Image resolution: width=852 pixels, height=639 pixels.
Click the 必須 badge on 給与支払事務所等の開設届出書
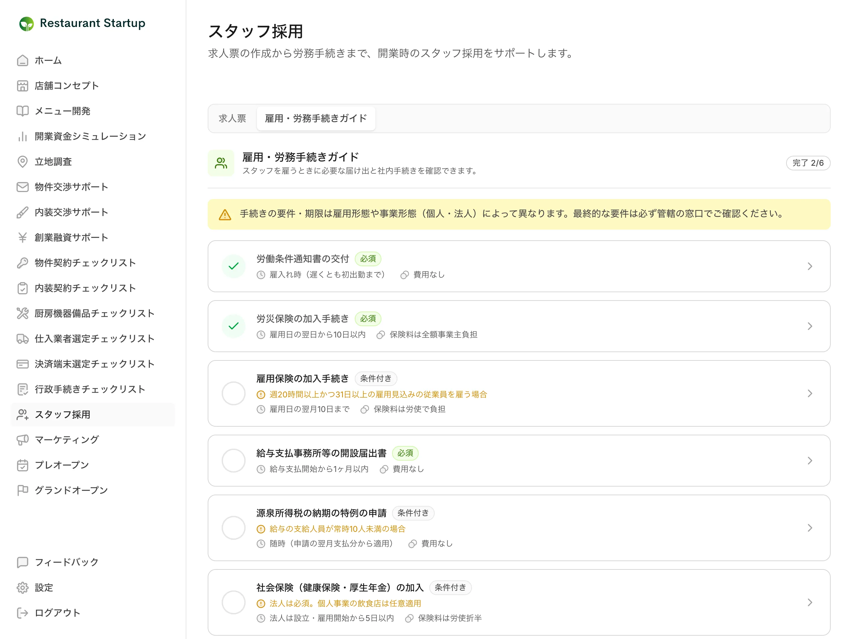point(405,453)
